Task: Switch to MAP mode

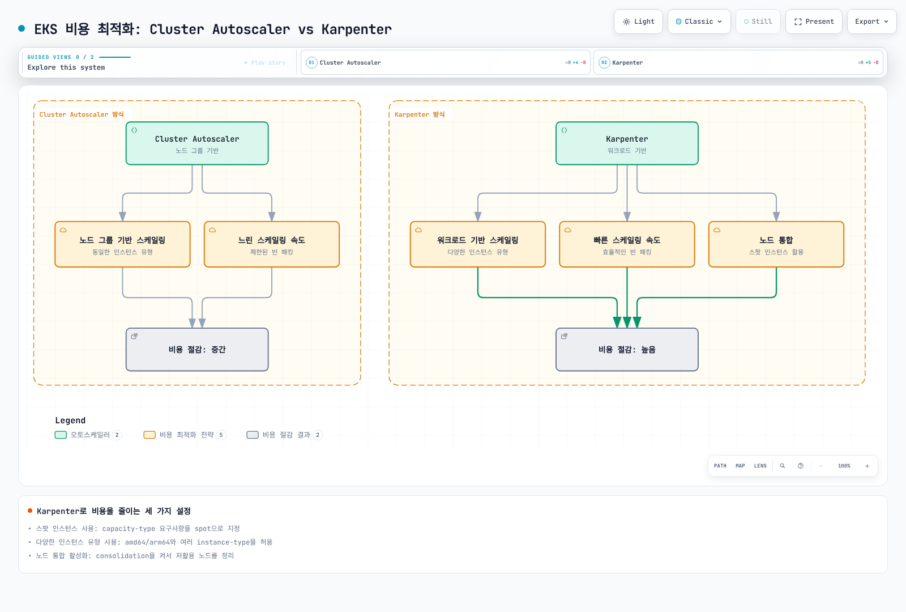Action: coord(740,466)
